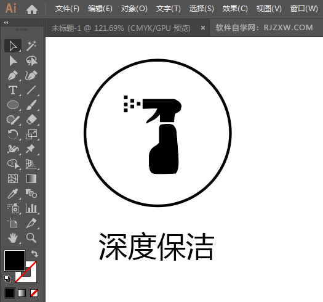This screenshot has width=323, height=302.
Task: Click the 深度保洁 text on canvas
Action: 157,247
